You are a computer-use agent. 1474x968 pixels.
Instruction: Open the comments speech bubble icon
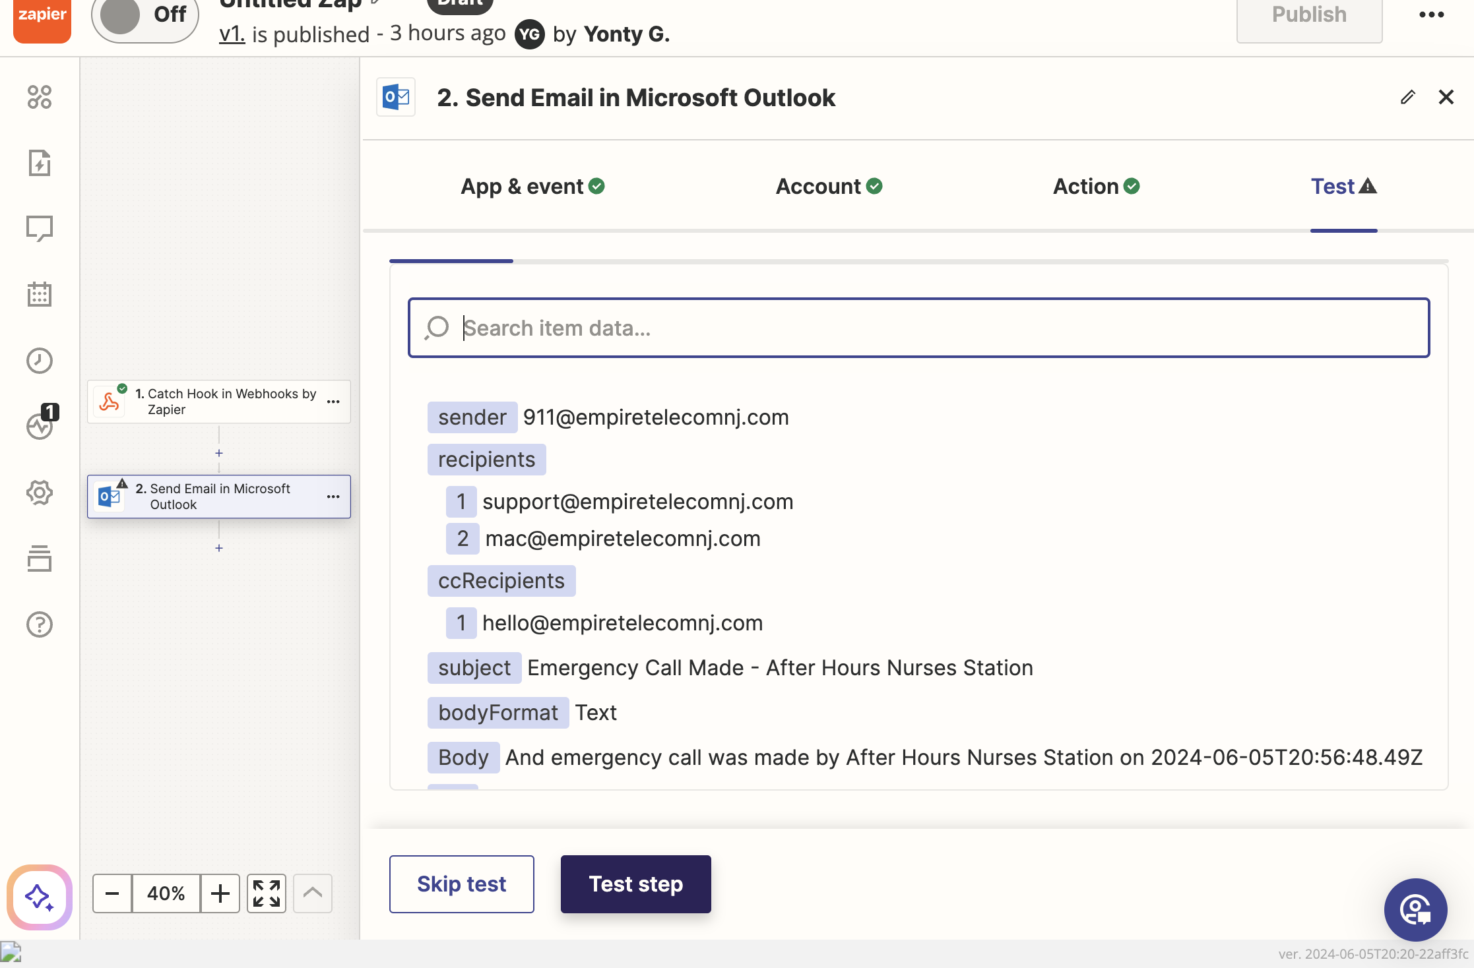click(x=40, y=228)
